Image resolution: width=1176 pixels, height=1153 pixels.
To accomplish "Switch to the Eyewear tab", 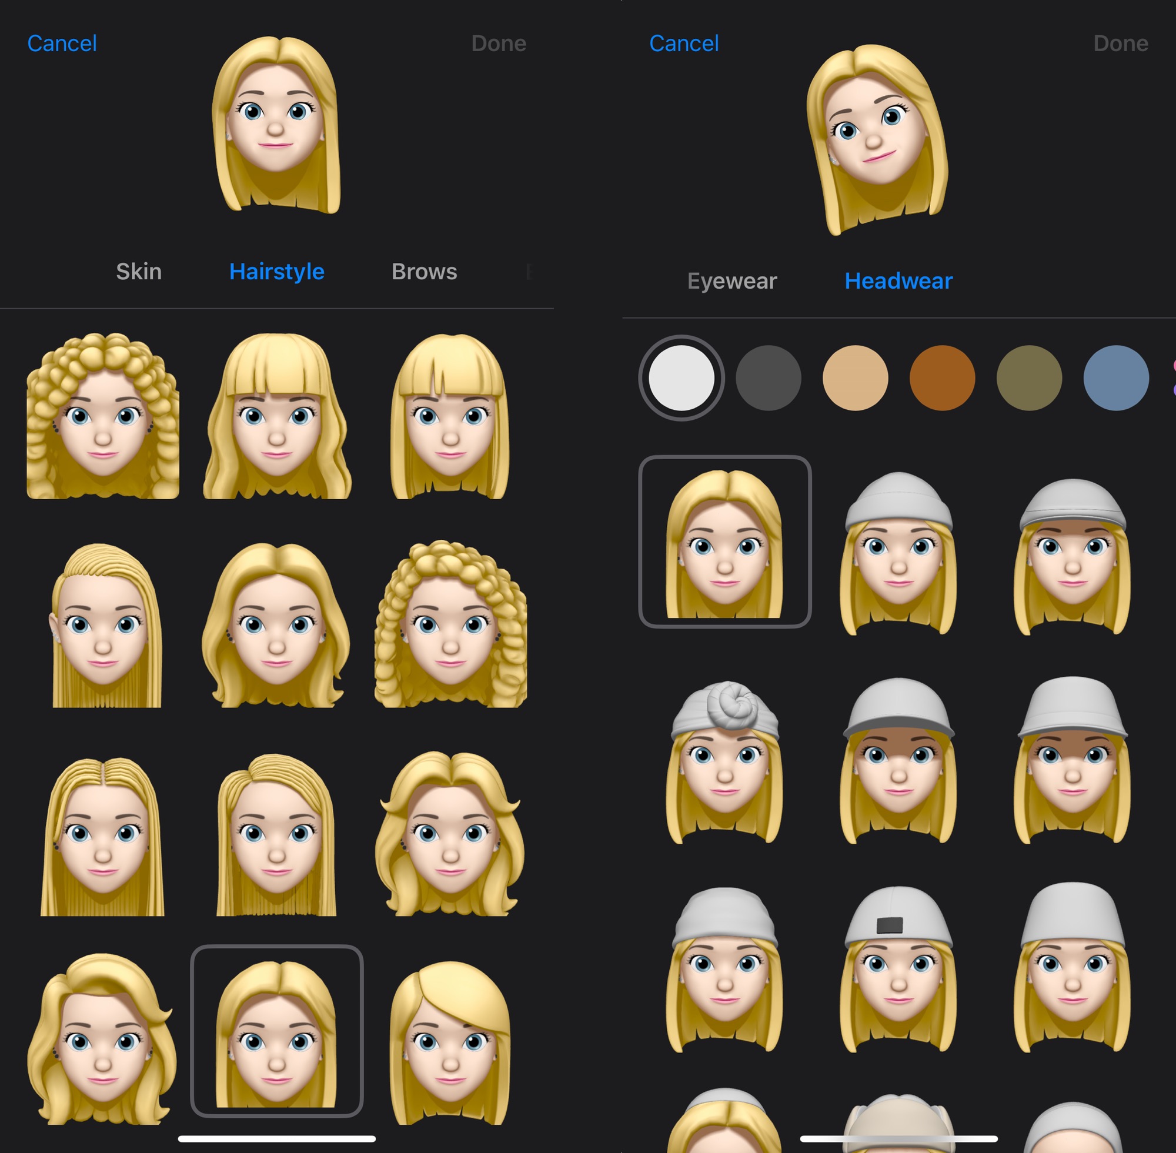I will [x=731, y=281].
